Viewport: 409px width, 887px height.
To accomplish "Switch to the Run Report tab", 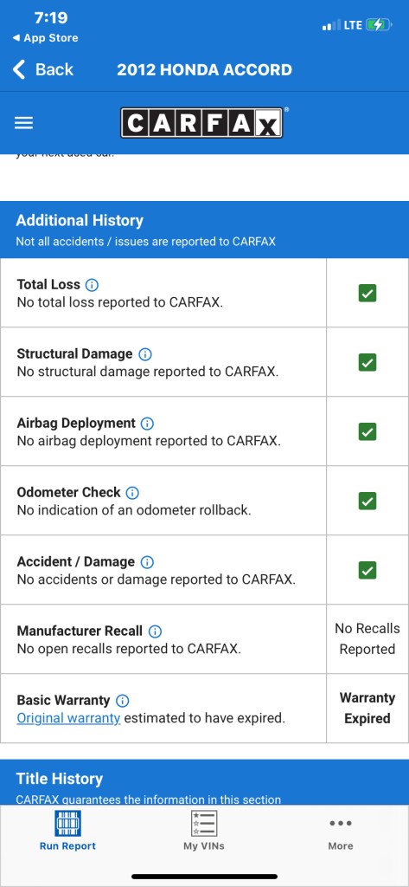I will (x=67, y=831).
